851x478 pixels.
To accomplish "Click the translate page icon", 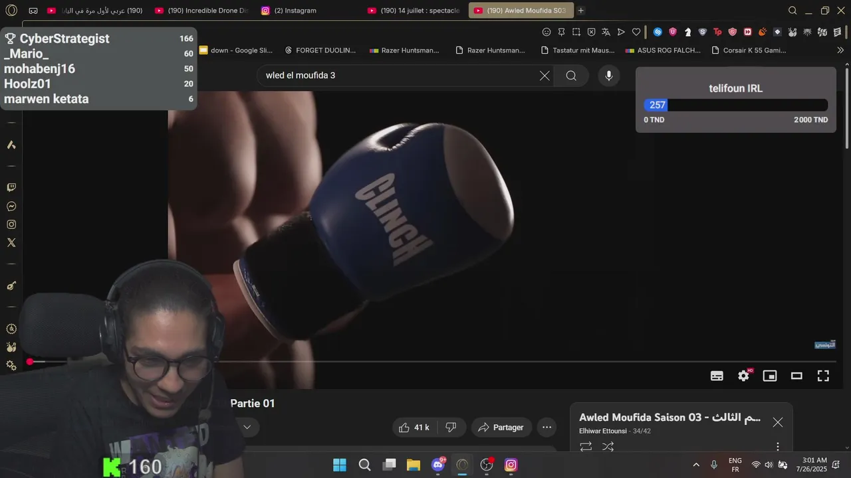I will click(x=606, y=32).
